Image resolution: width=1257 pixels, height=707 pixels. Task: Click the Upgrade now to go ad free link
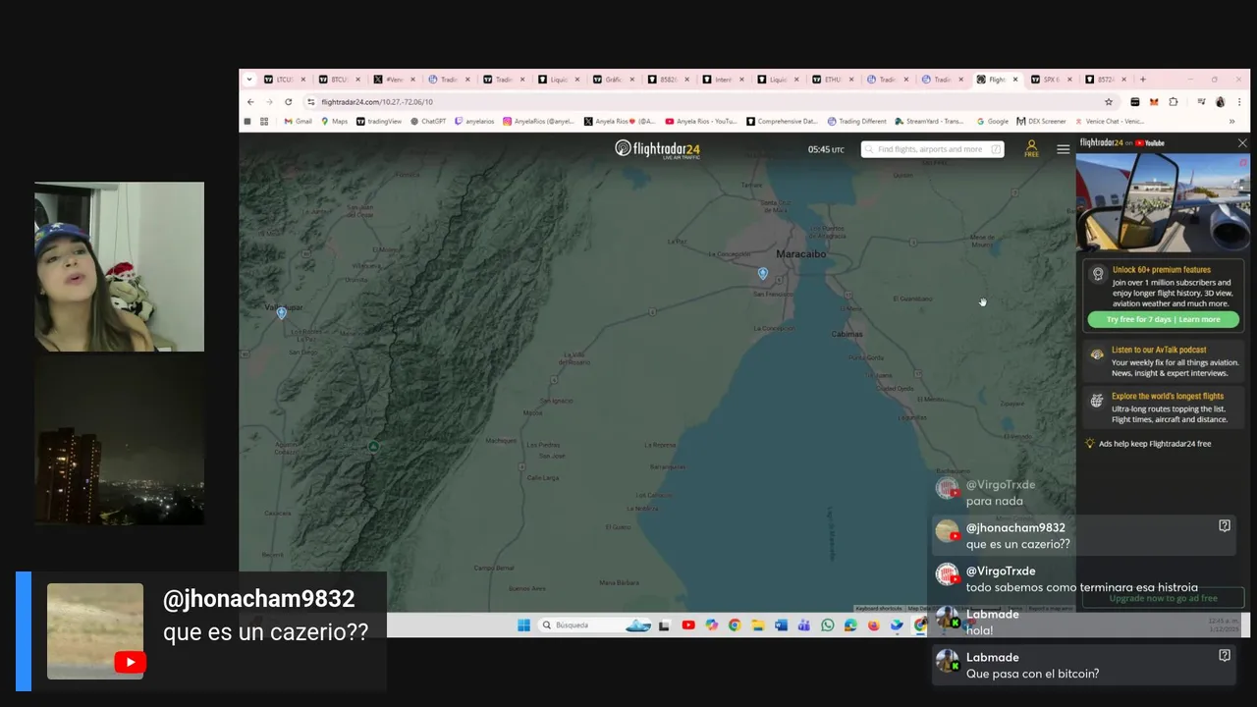pos(1163,598)
